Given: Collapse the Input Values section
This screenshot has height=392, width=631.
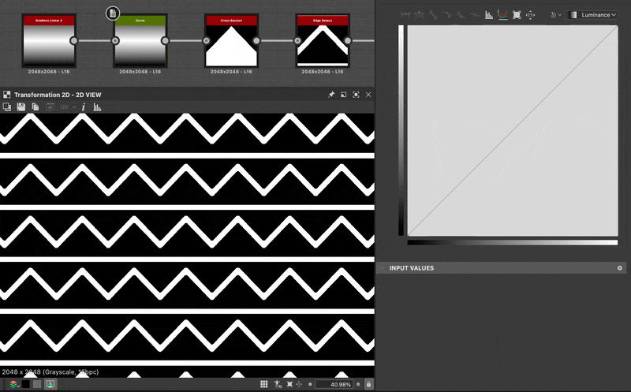Looking at the screenshot, I should [383, 268].
